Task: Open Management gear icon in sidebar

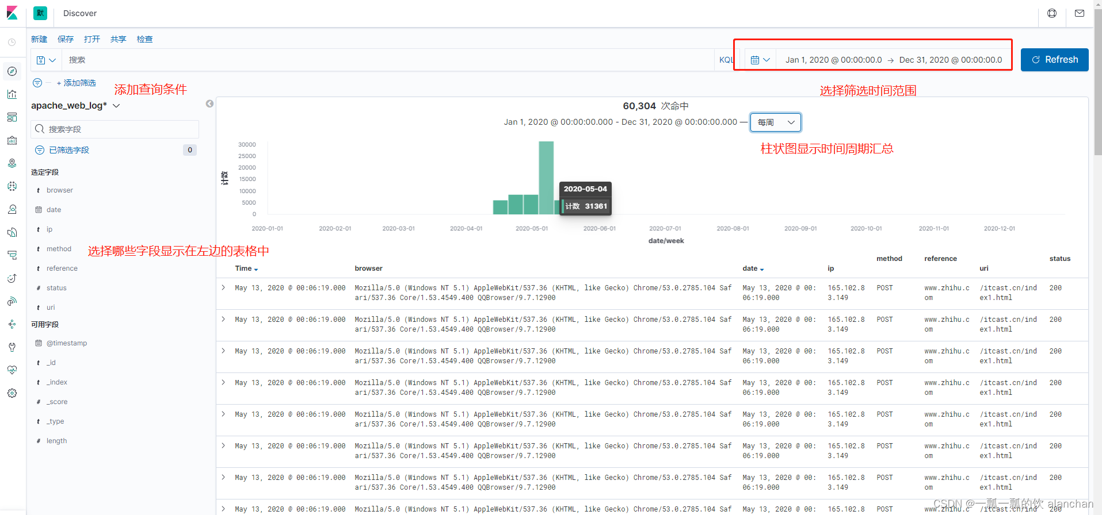Action: 12,393
